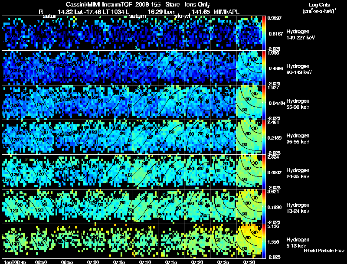Click the '0.04784' colorbar value
The image size is (347, 264).
click(276, 103)
